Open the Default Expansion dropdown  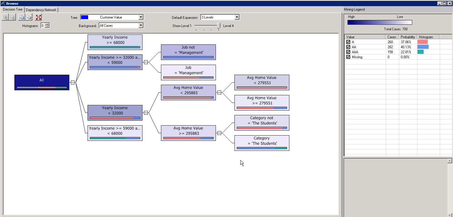click(x=237, y=17)
